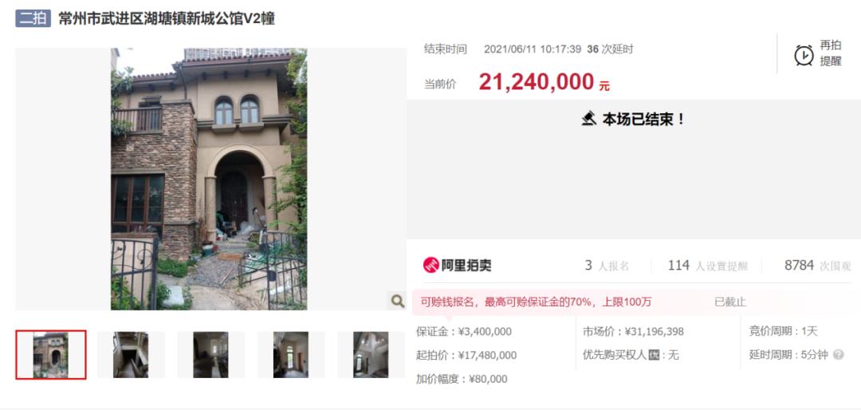The height and width of the screenshot is (410, 861).
Task: Select the fifth interior thumbnail
Action: [x=372, y=354]
